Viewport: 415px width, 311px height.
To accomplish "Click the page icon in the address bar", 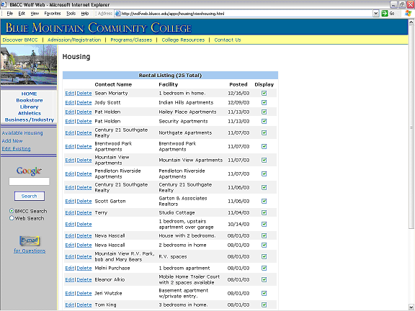I will [x=117, y=14].
